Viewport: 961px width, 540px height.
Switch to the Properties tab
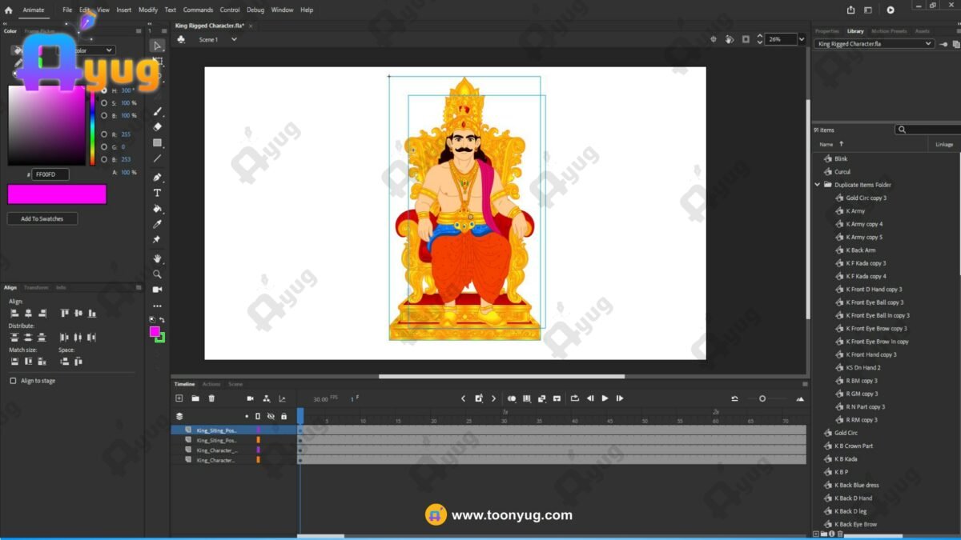click(x=827, y=31)
